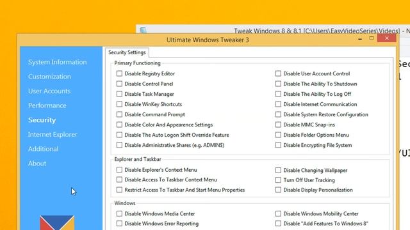Open User Accounts in sidebar
The width and height of the screenshot is (410, 230).
[49, 91]
